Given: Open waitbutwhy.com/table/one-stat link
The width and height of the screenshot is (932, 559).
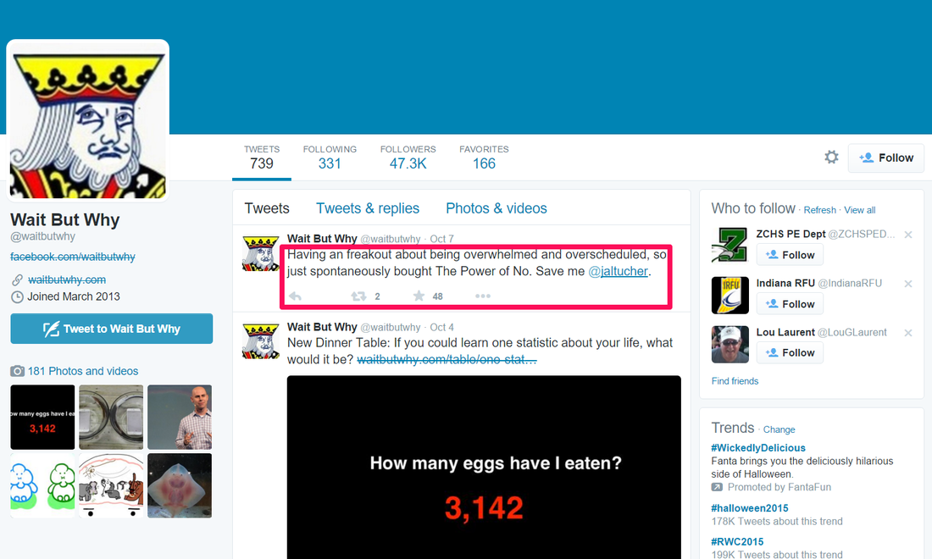Looking at the screenshot, I should click(447, 359).
